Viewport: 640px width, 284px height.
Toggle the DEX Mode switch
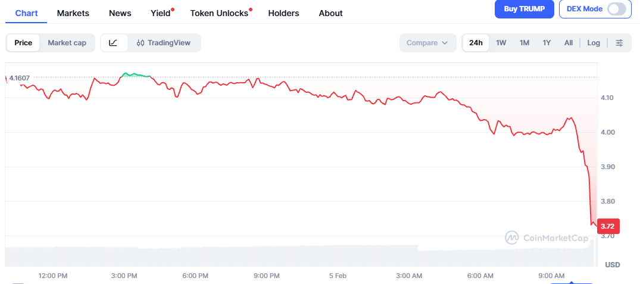coord(617,10)
